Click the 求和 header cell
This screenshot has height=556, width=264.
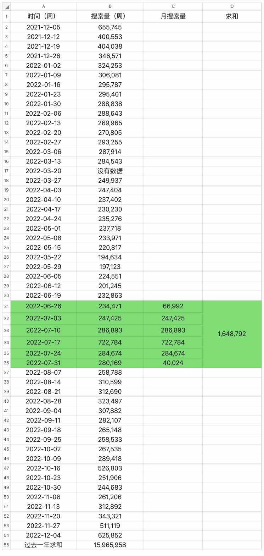tap(232, 16)
